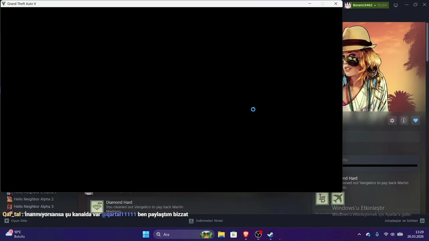Viewport: 429px width, 241px height.
Task: Switch to OBS Studio on the taskbar
Action: [258, 234]
